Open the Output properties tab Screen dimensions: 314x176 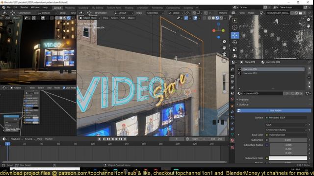[x=232, y=82]
